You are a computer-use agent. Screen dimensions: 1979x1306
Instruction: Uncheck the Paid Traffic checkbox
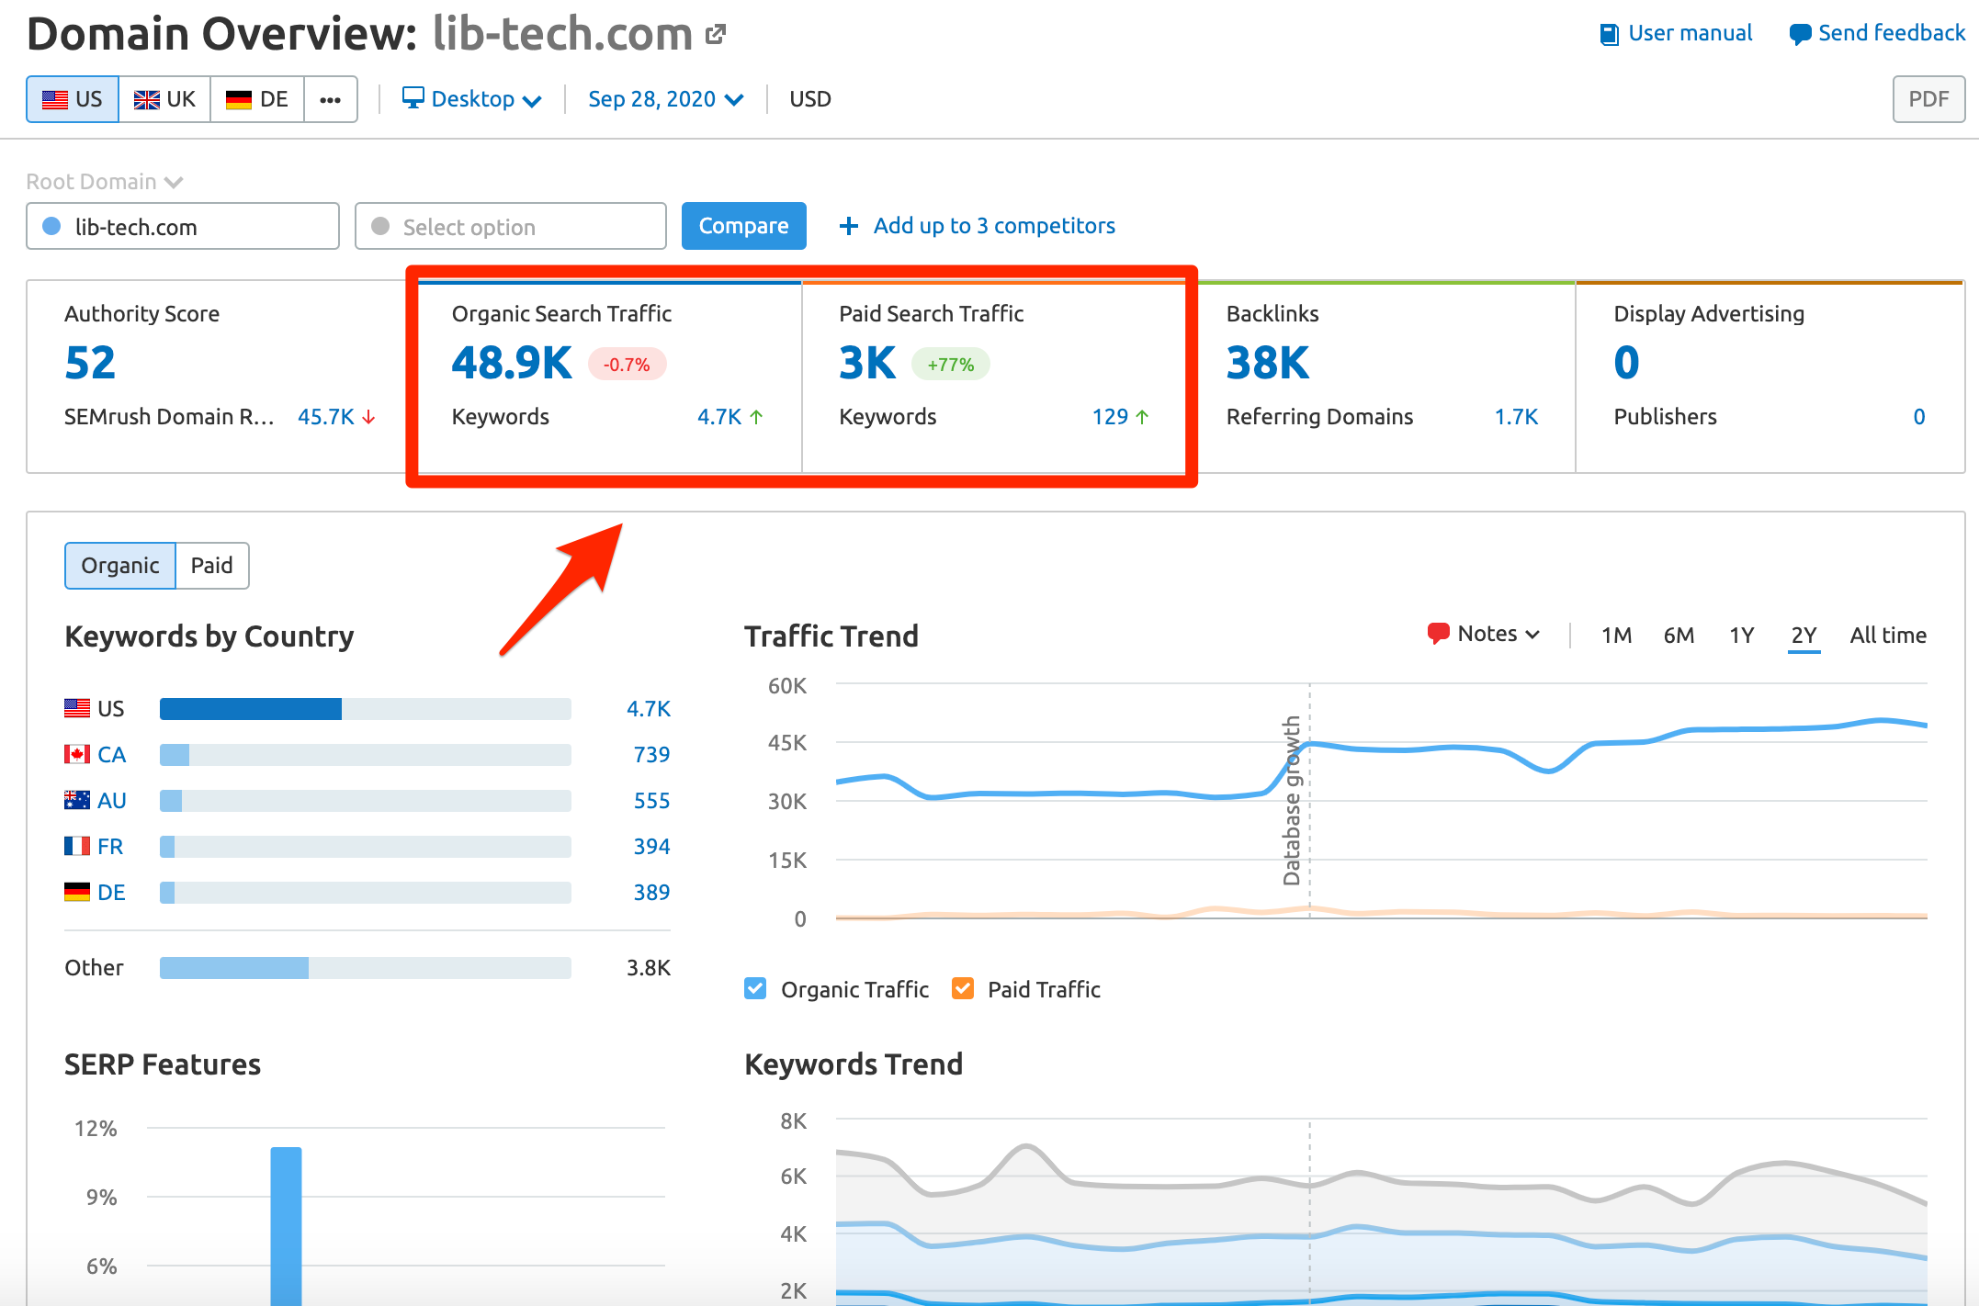point(963,989)
